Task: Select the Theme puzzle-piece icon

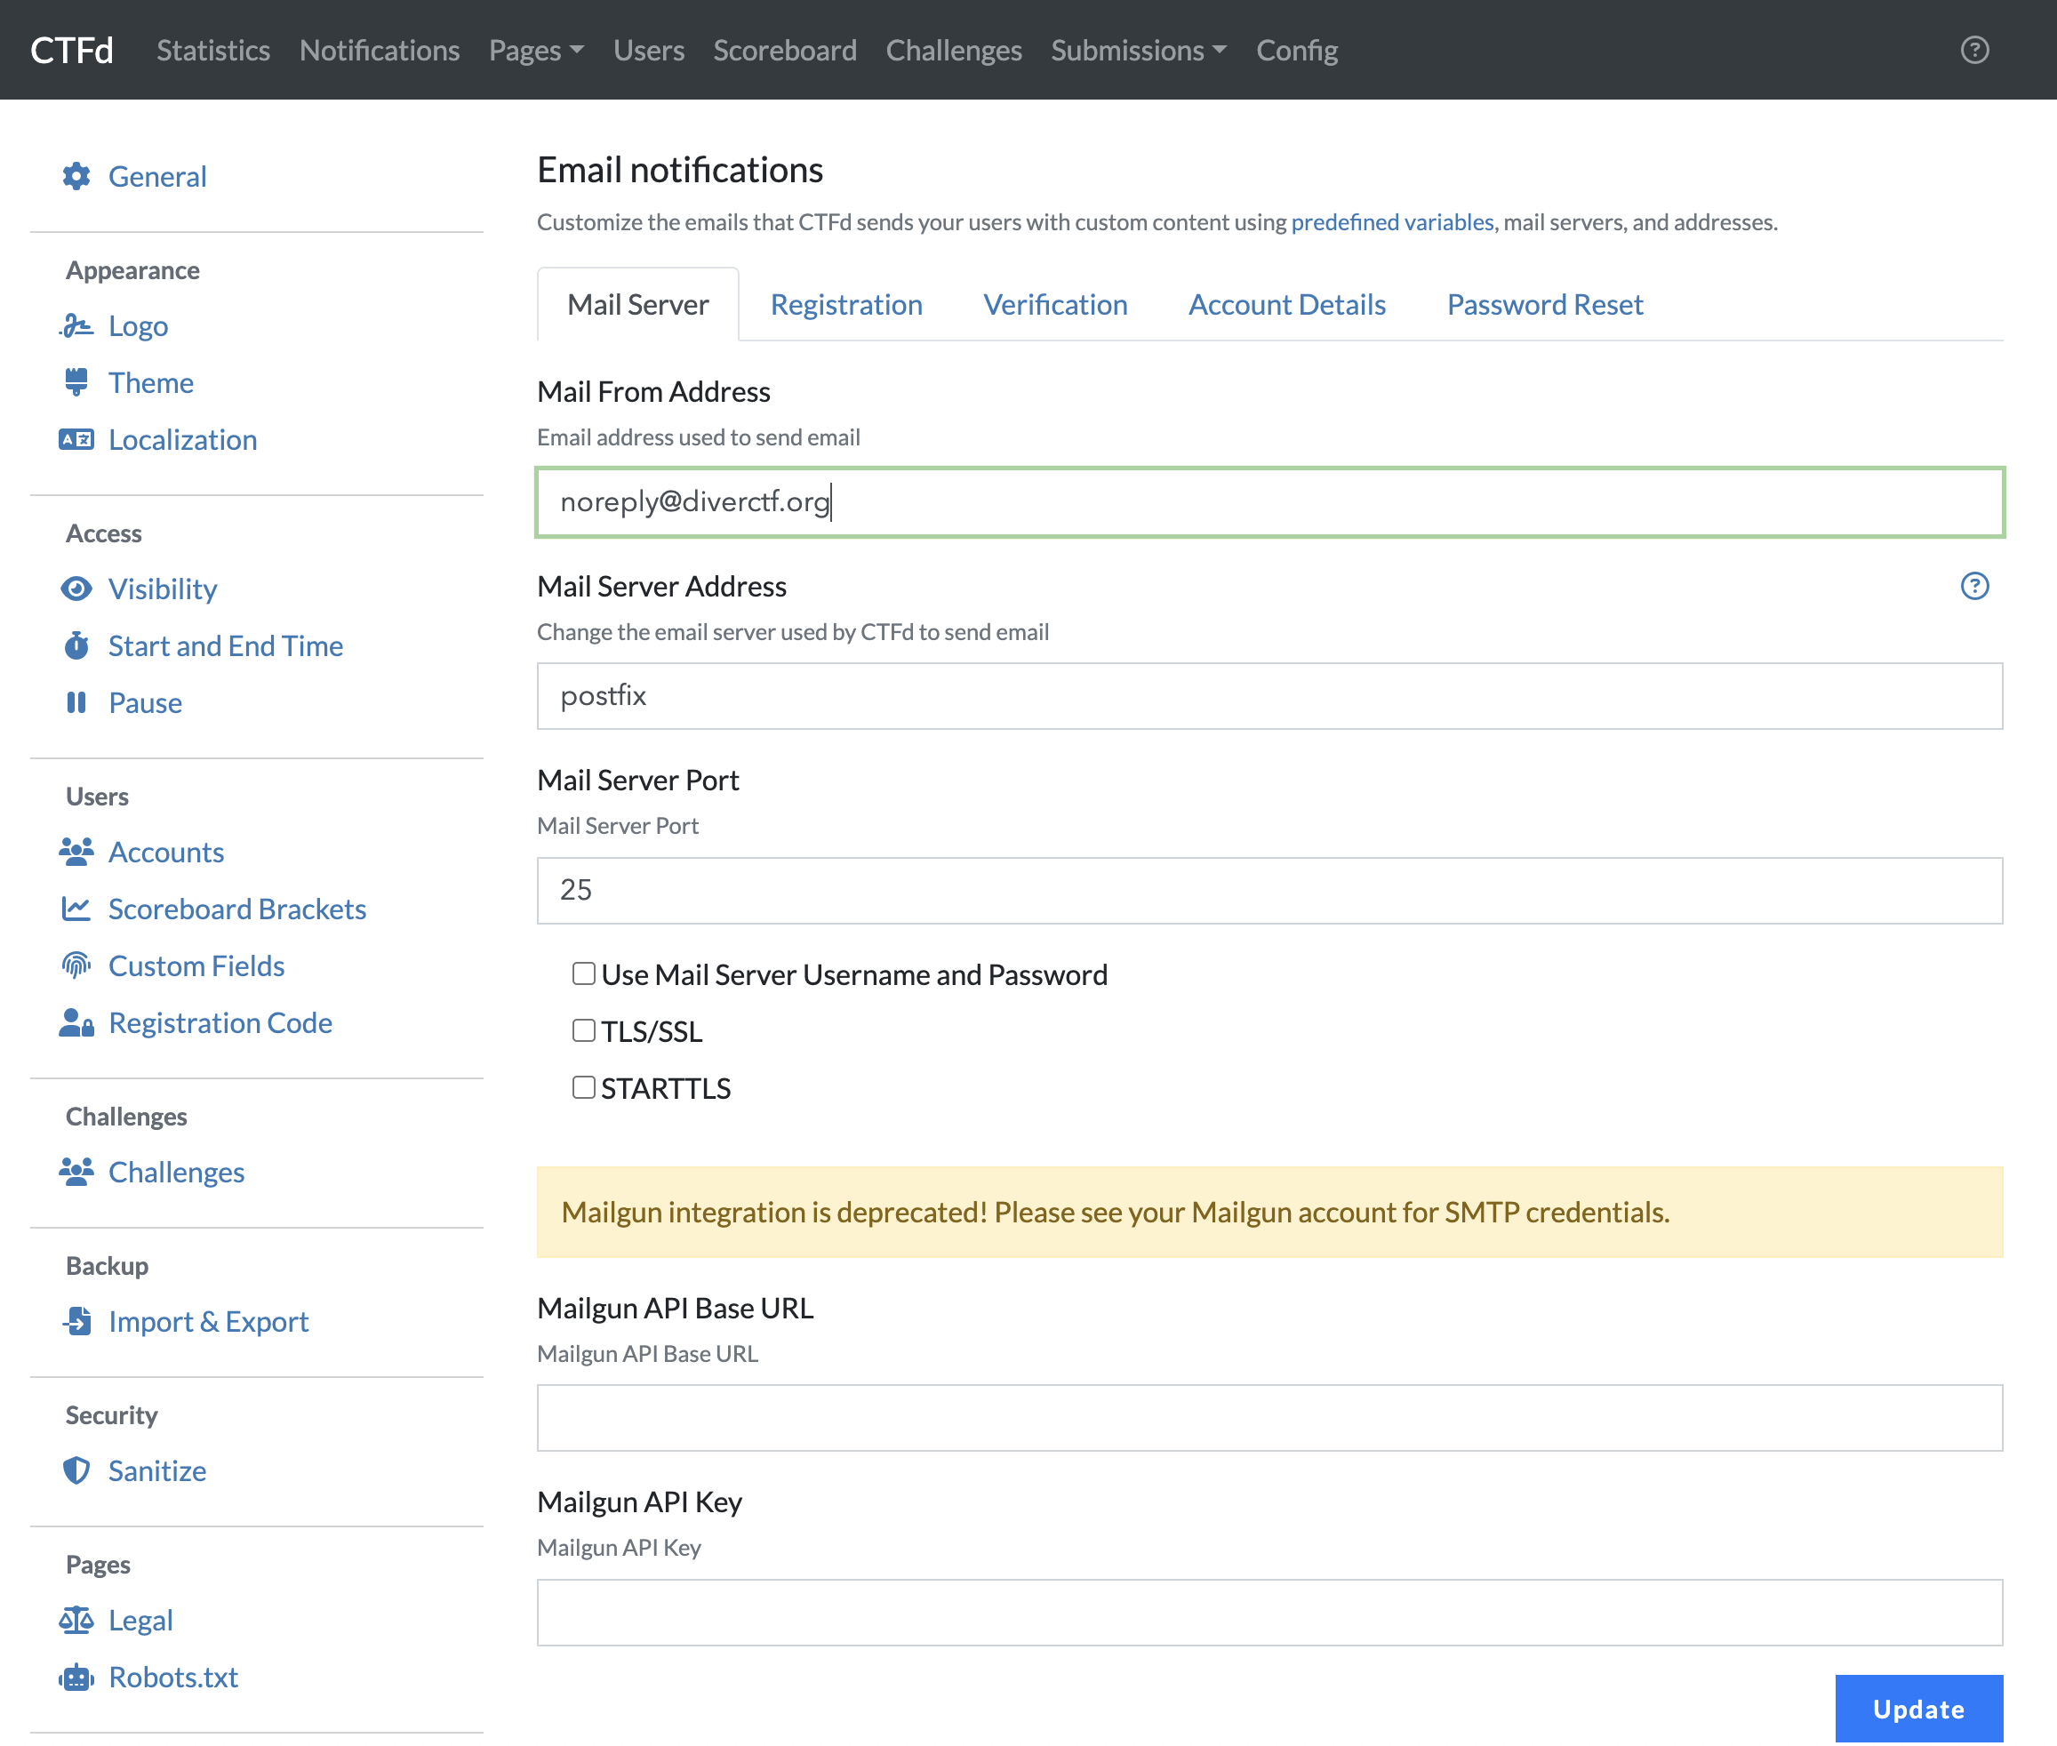Action: pyautogui.click(x=77, y=382)
